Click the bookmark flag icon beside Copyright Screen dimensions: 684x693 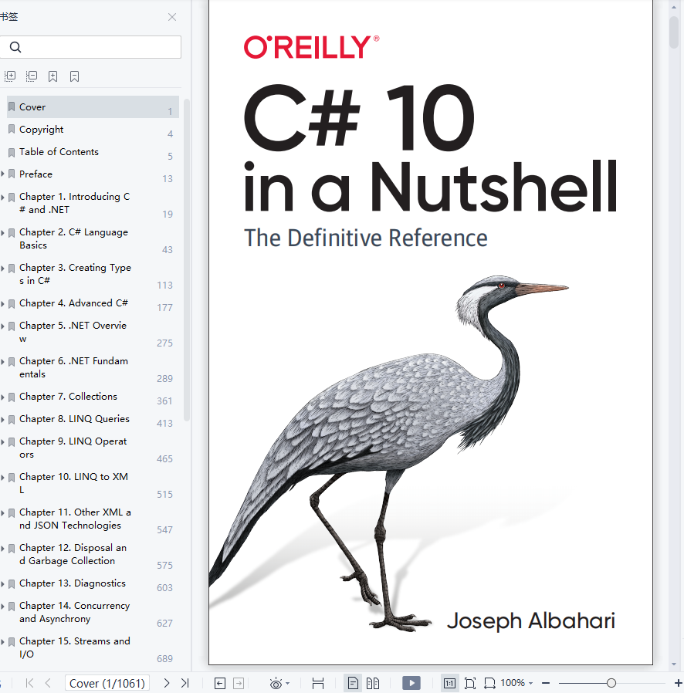coord(12,130)
